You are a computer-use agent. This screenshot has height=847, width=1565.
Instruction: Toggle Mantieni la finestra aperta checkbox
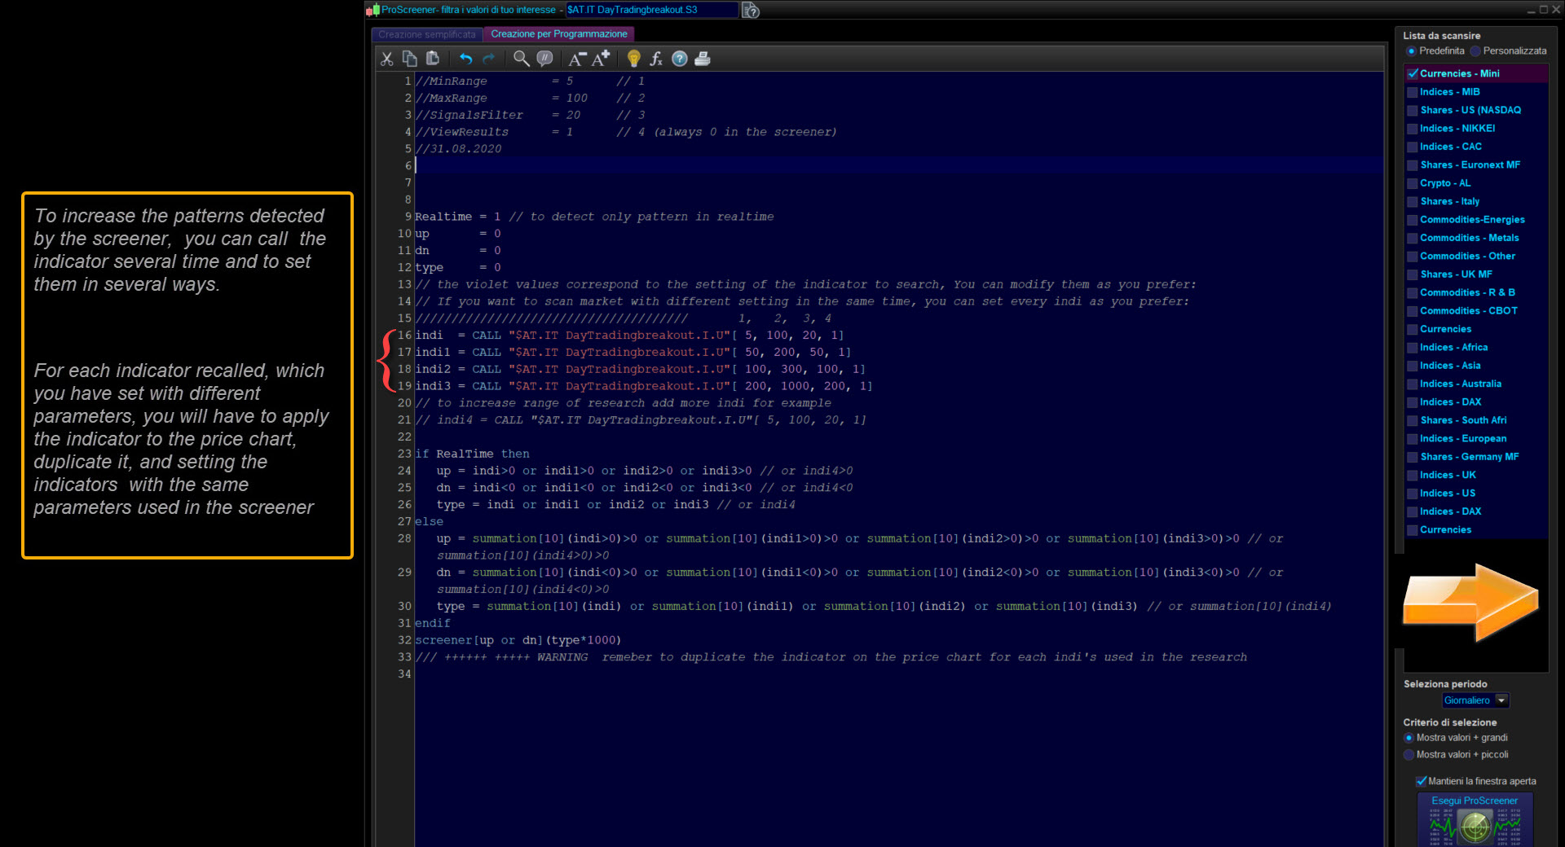1422,781
